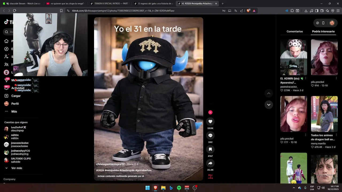
Task: Switch to Podría interesarte tab
Action: click(x=323, y=31)
